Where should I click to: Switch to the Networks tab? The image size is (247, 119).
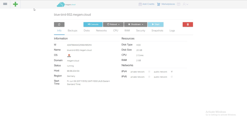tap(101, 31)
